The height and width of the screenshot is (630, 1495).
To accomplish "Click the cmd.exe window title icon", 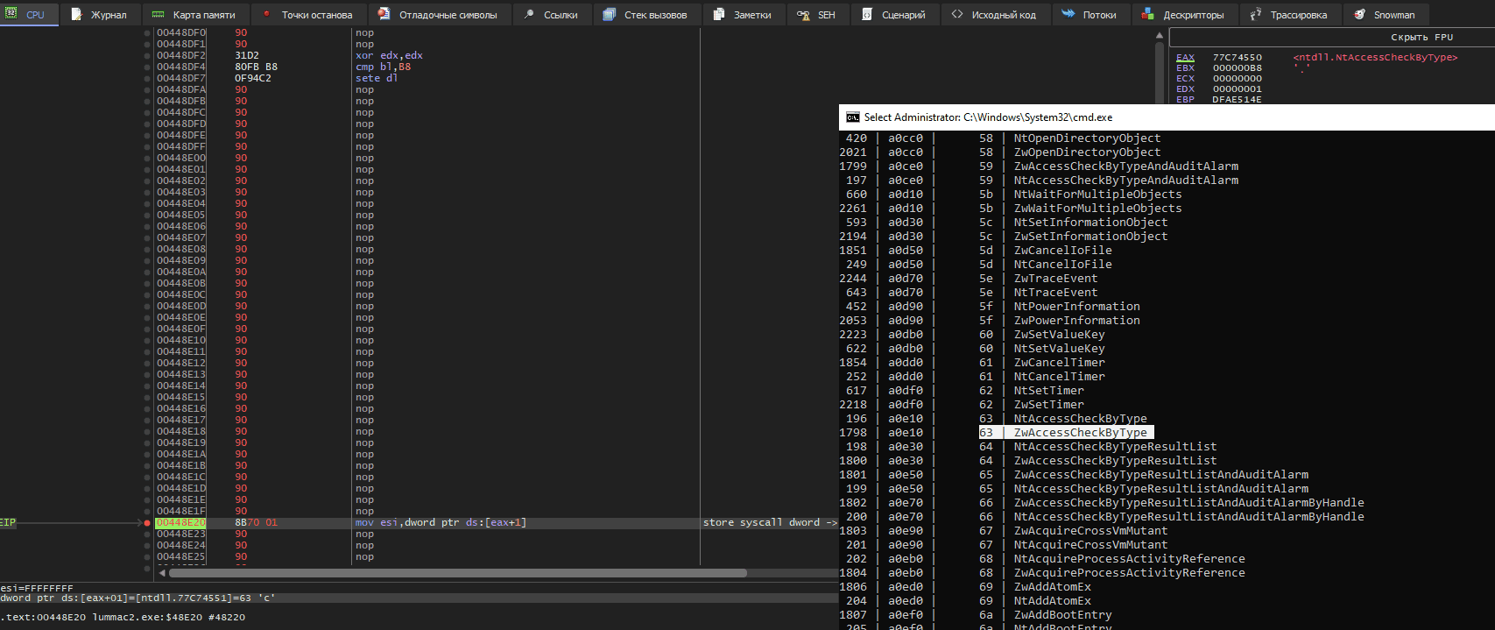I will coord(853,117).
